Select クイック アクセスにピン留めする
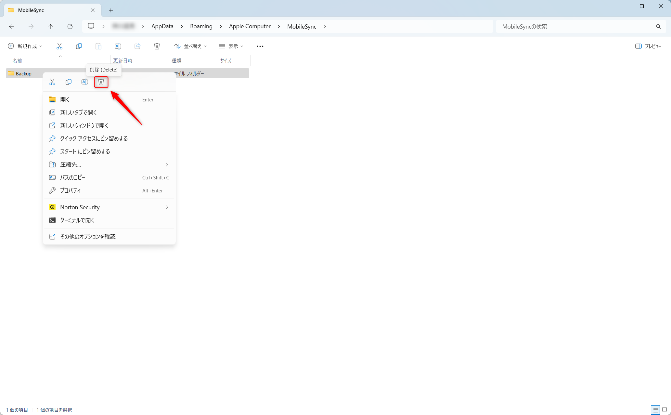671x415 pixels. (x=109, y=139)
